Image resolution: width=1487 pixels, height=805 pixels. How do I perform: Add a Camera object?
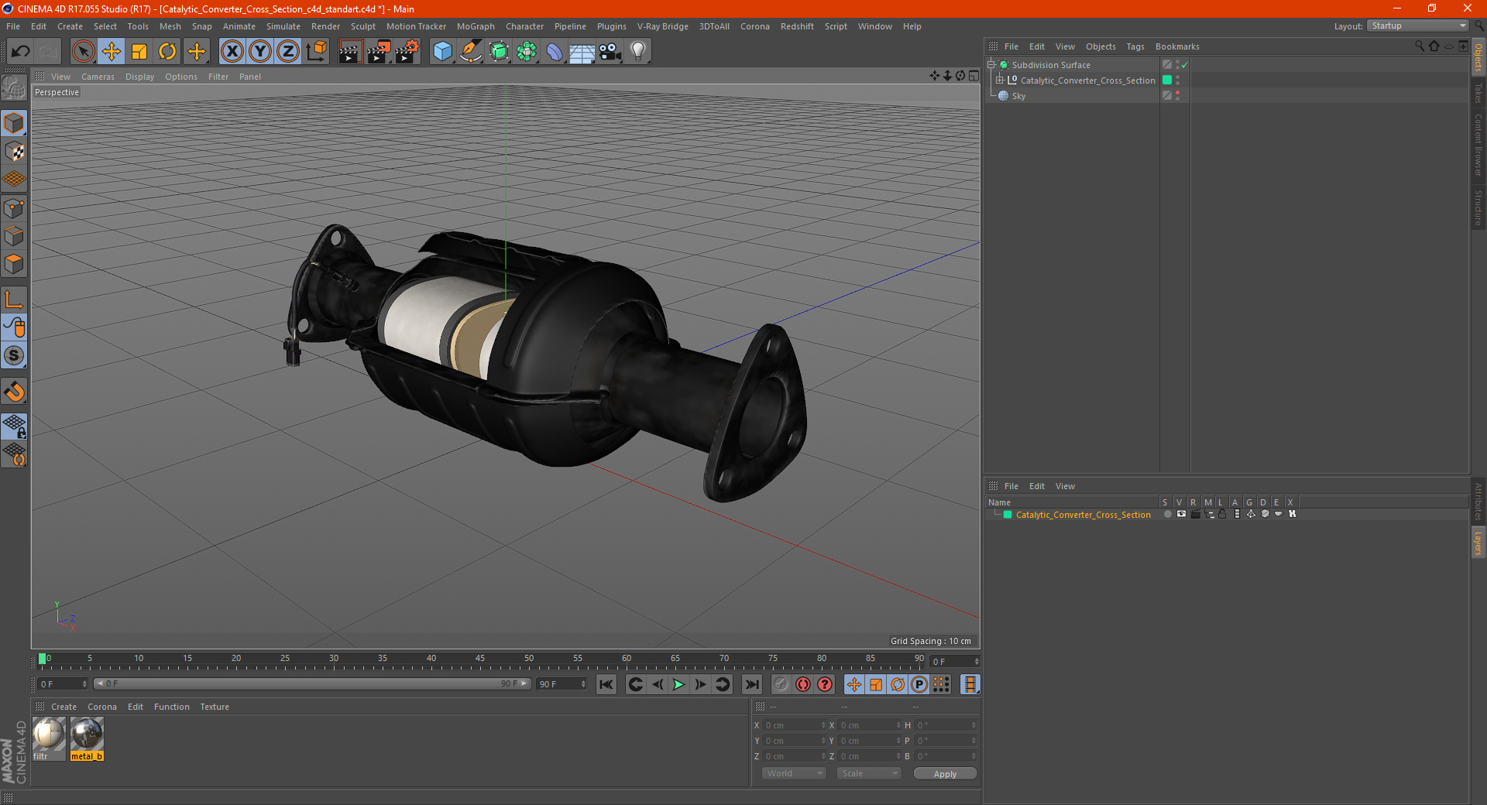610,52
